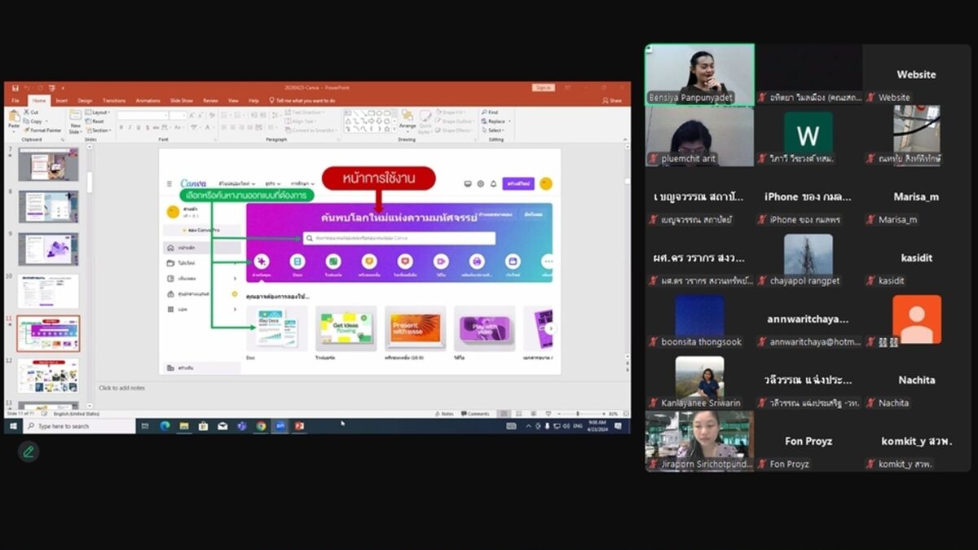Open the font size combo box
This screenshot has width=978, height=550.
178,116
